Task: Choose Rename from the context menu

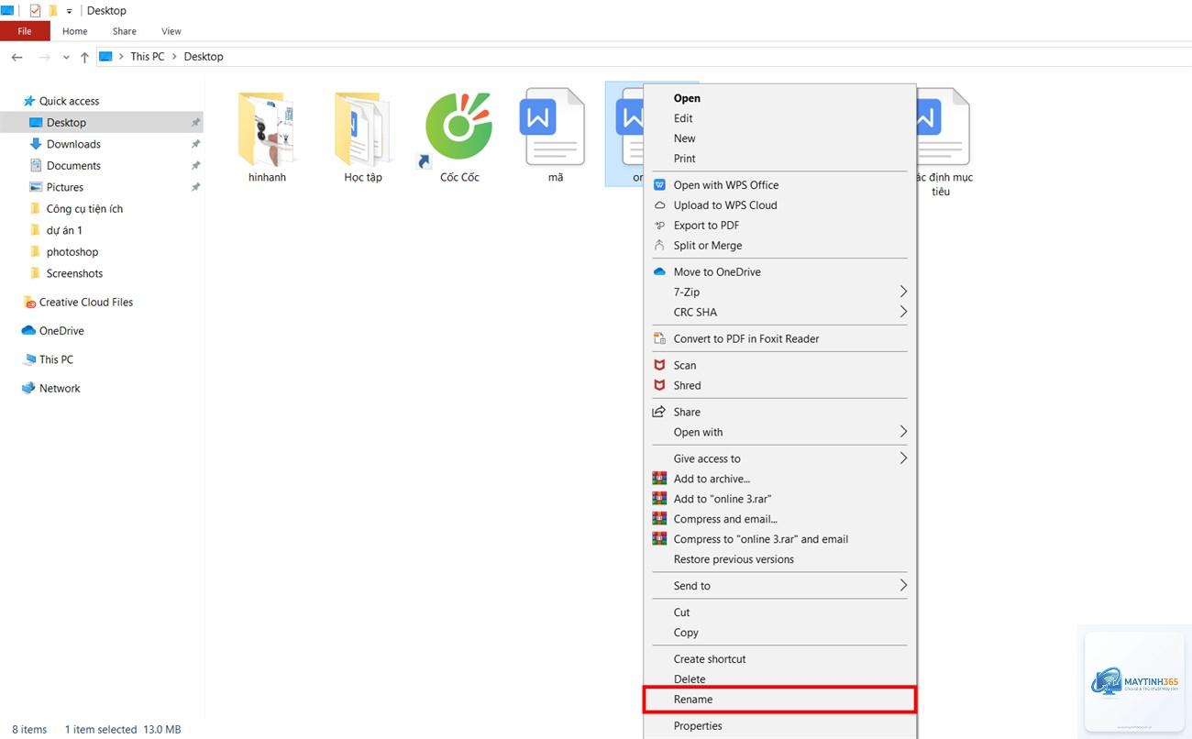Action: click(x=779, y=700)
